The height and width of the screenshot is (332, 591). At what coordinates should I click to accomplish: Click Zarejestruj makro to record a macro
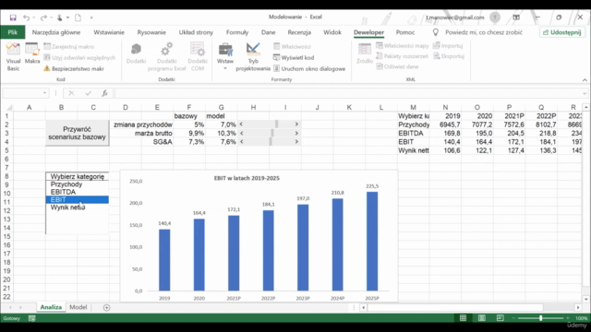[x=69, y=47]
